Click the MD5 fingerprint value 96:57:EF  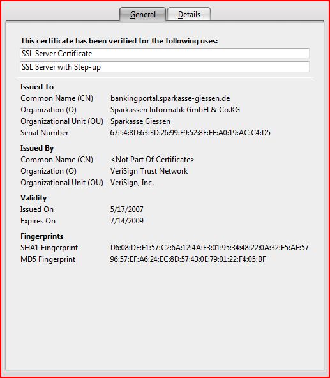pyautogui.click(x=188, y=259)
